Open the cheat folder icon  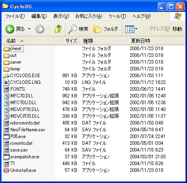(6, 49)
